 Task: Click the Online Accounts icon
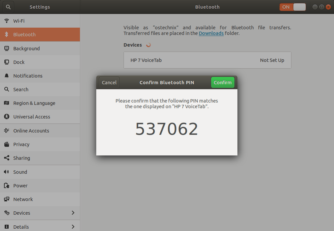point(7,130)
